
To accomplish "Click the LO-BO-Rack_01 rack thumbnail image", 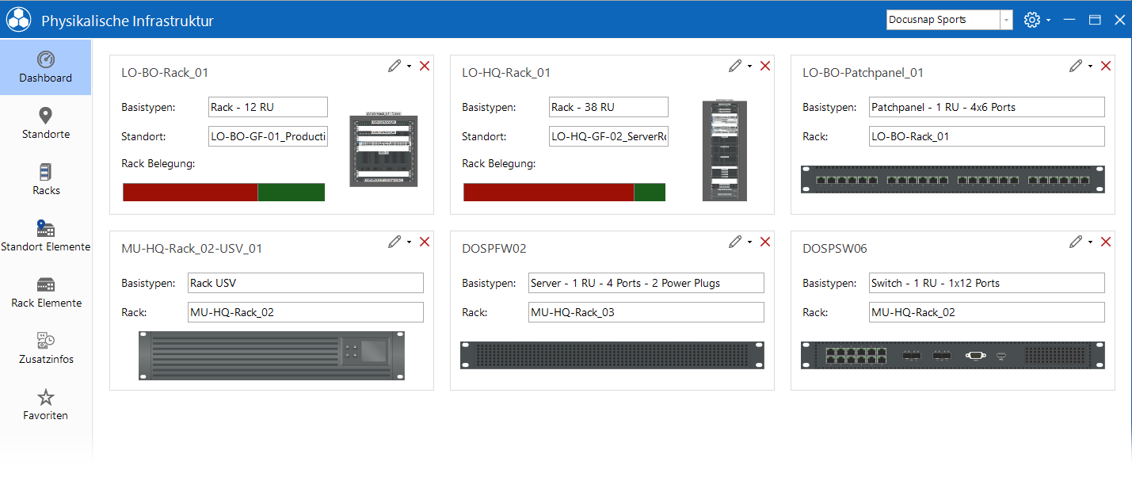I will tap(383, 151).
